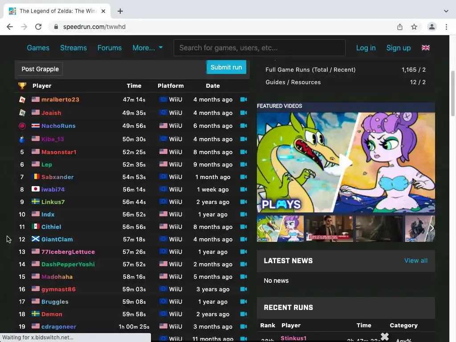This screenshot has width=456, height=342.
Task: Click the Log in link
Action: (366, 48)
